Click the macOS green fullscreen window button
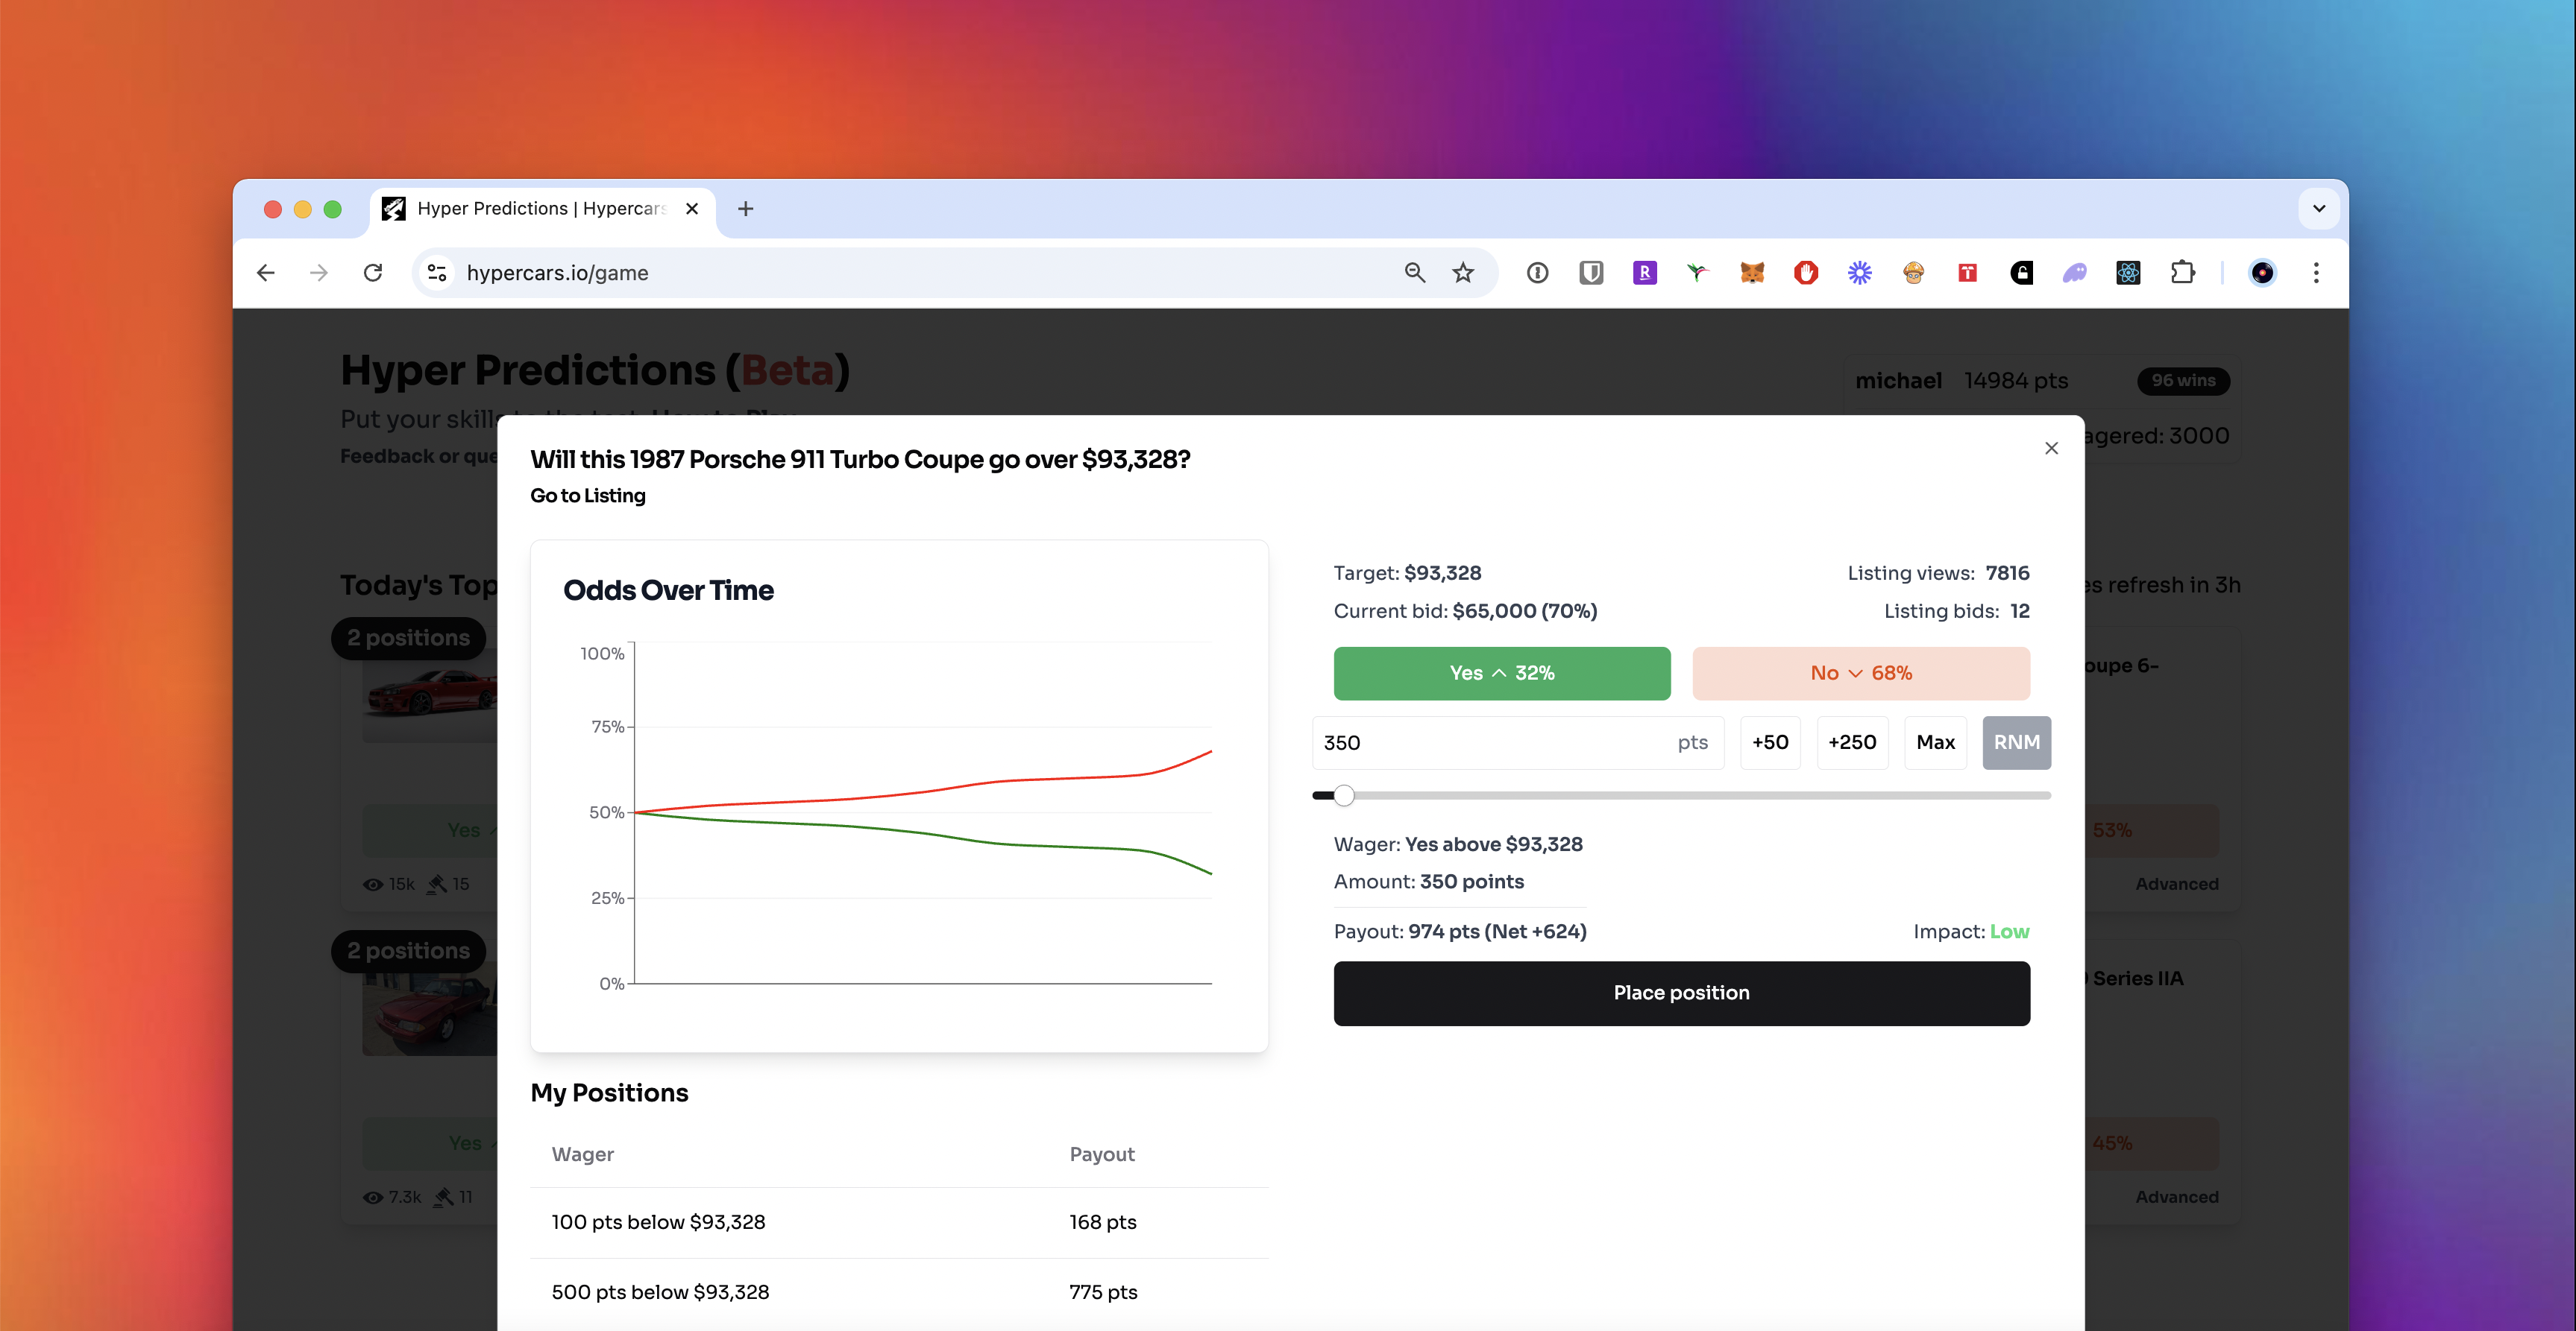 click(332, 209)
